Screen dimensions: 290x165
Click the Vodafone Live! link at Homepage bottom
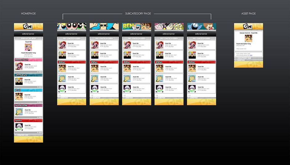point(22,135)
